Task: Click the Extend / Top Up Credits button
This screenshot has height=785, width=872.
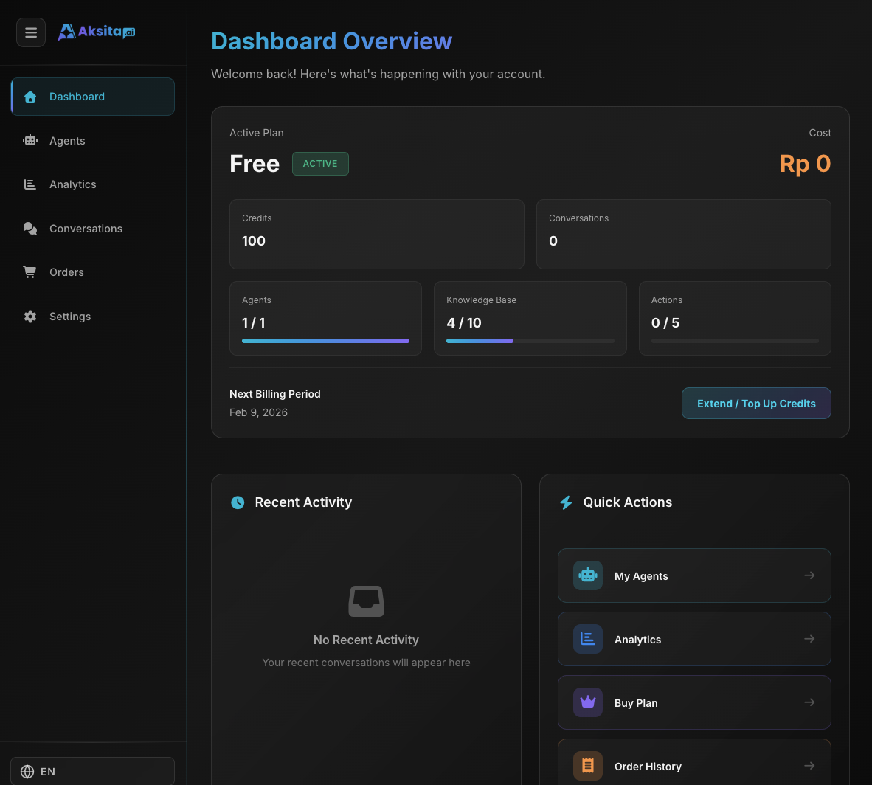Action: [x=756, y=403]
